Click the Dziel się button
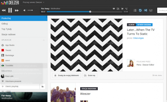The height and width of the screenshot is (102, 167). [x=90, y=75]
